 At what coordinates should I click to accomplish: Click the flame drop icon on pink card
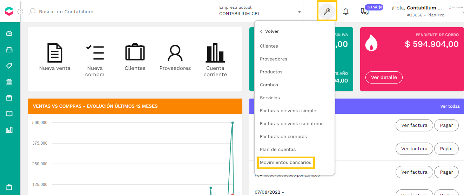(371, 43)
